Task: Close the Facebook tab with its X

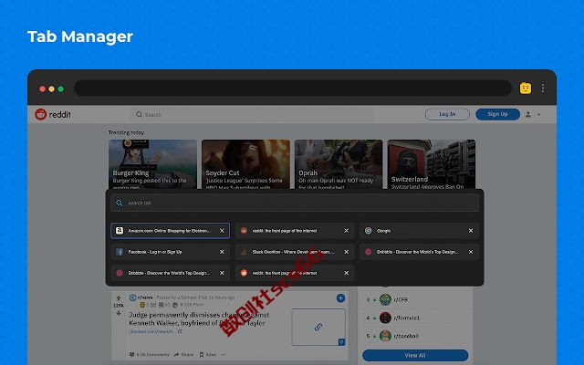Action: tap(222, 252)
